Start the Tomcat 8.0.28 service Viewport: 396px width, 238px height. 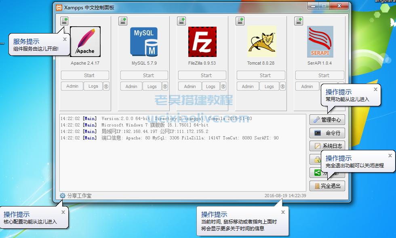pos(261,75)
